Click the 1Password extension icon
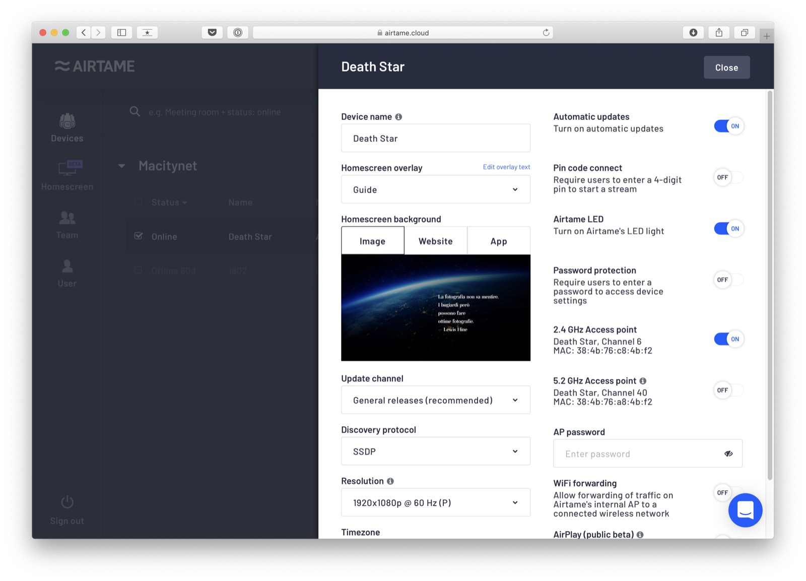806x581 pixels. 238,33
